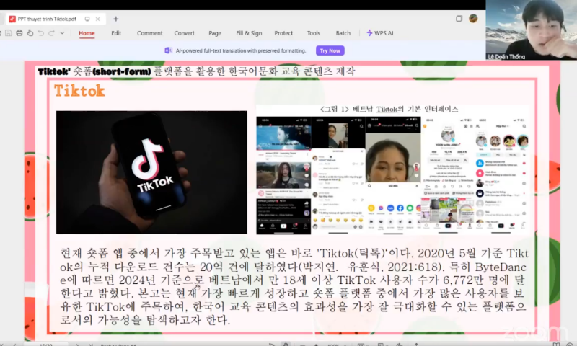The height and width of the screenshot is (346, 577).
Task: Click the Print icon
Action: pyautogui.click(x=19, y=33)
